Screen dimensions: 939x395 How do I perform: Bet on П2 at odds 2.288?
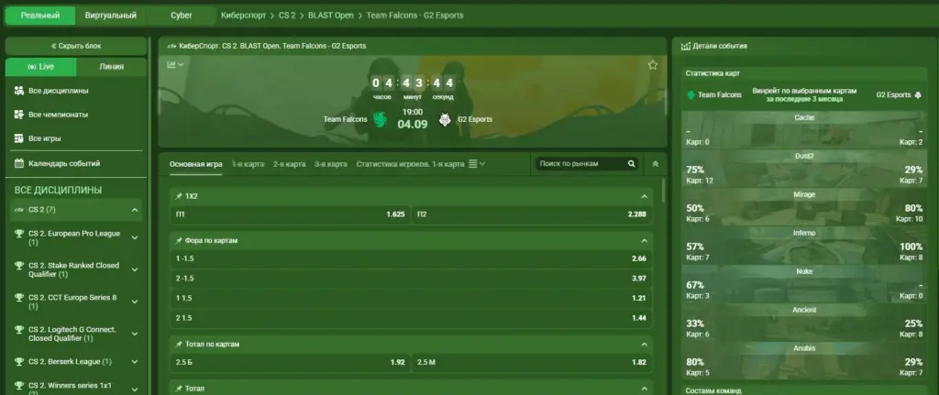pos(532,214)
